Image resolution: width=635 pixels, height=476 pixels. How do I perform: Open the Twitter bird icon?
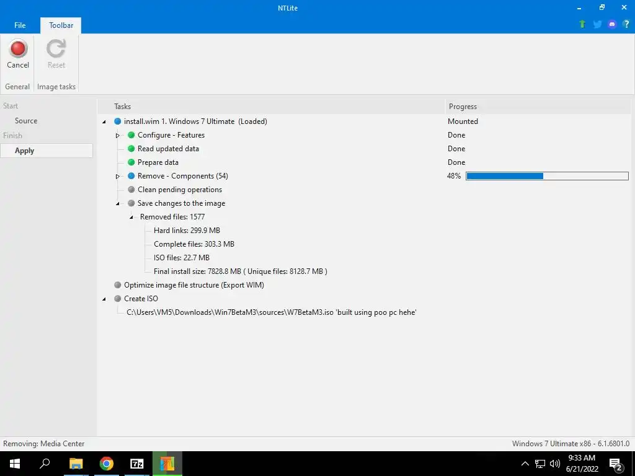597,24
